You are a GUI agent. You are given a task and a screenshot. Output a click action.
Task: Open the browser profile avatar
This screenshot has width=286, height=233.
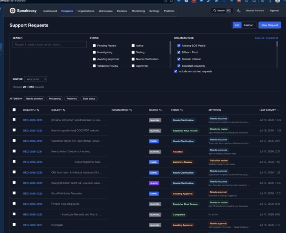coord(277,1)
